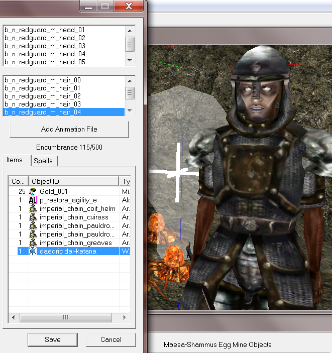Head list scroll up arrow

click(x=130, y=31)
